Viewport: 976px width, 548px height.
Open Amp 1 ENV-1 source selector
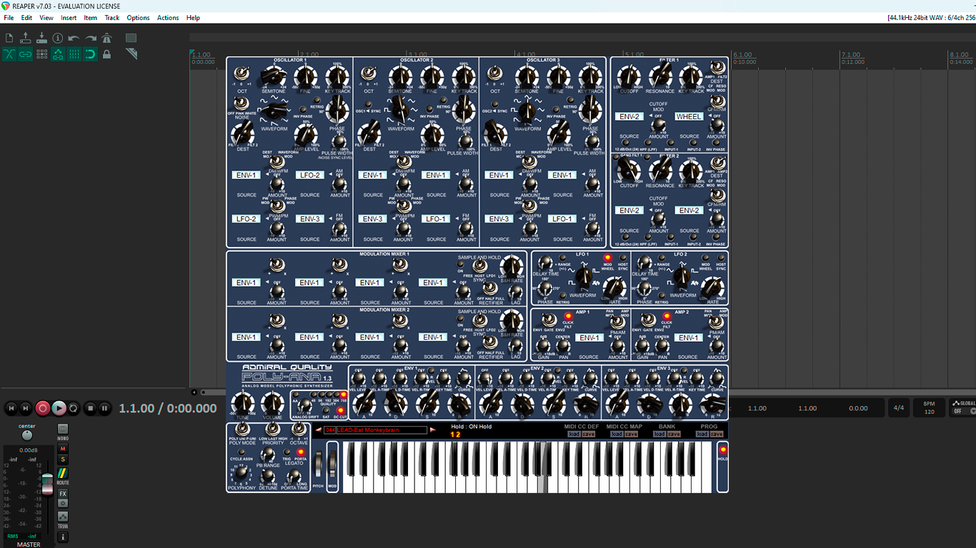(589, 338)
